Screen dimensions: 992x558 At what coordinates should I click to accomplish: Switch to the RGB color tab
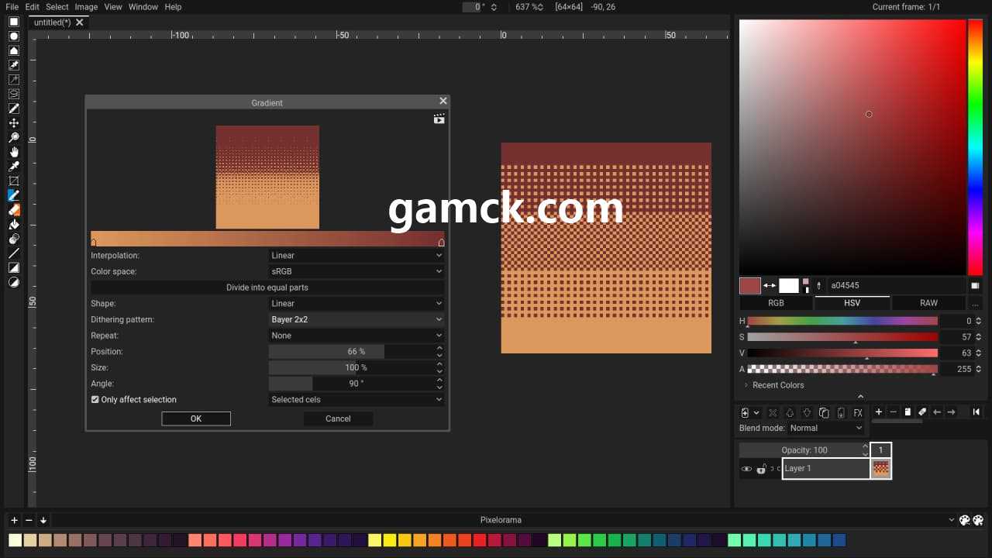pyautogui.click(x=776, y=303)
